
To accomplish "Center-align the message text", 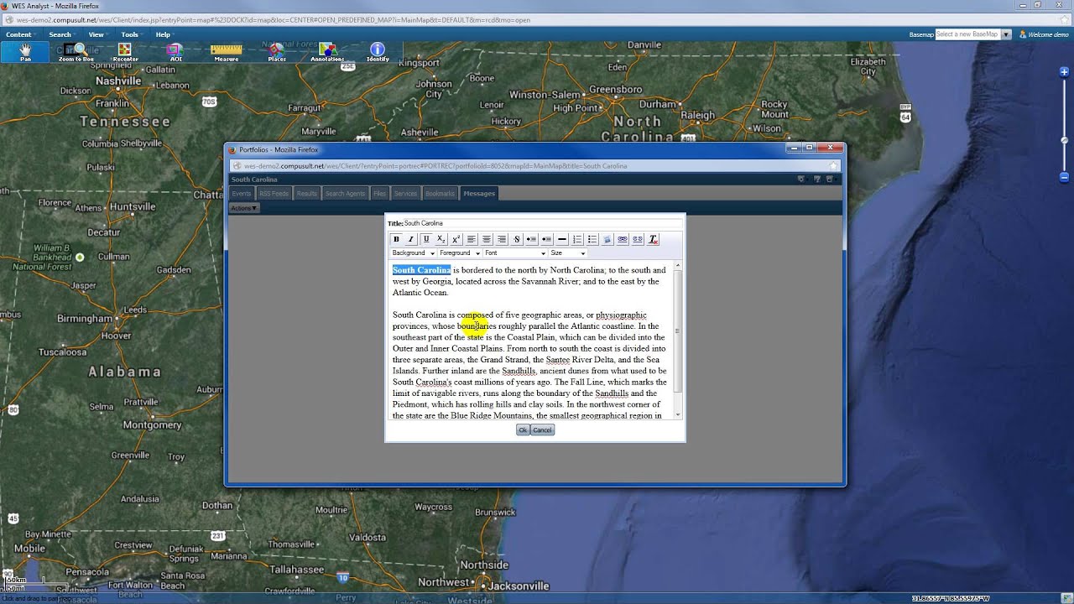I will 487,239.
